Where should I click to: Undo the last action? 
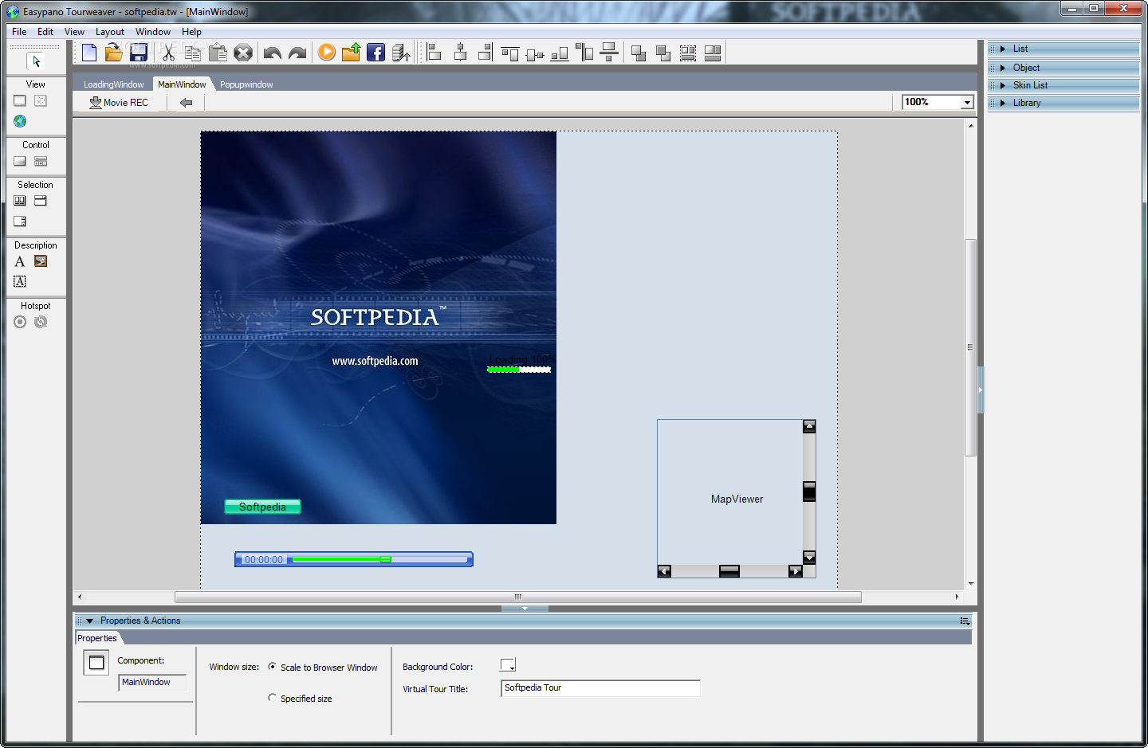pos(273,53)
